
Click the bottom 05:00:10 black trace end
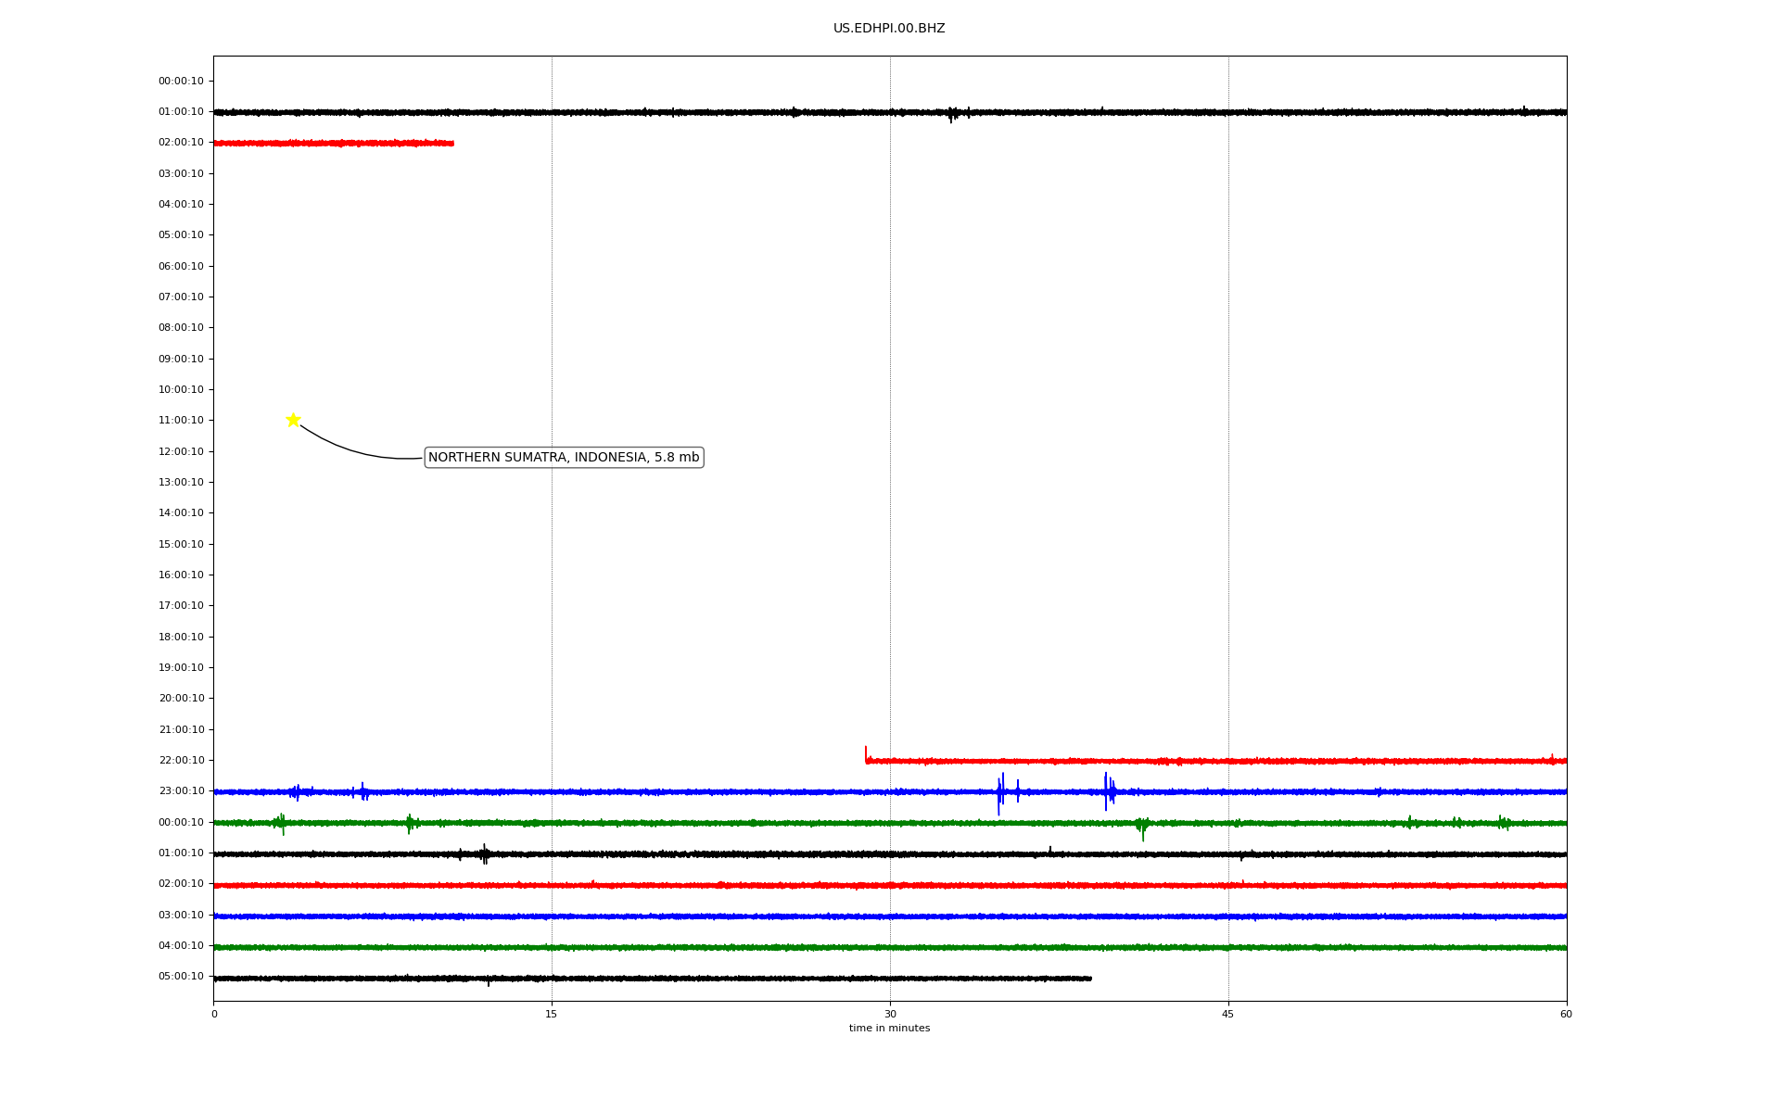1089,978
